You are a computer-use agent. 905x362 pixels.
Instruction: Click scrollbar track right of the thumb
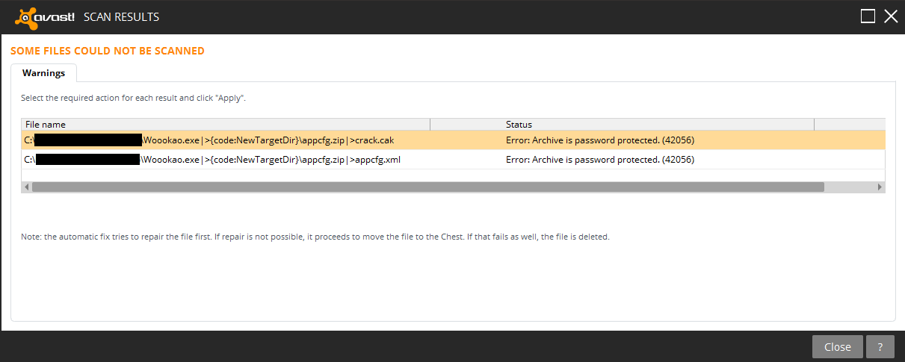click(x=849, y=187)
